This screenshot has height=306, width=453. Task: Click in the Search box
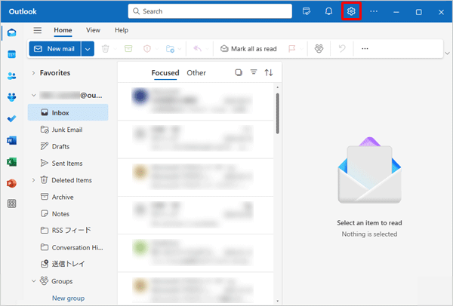pos(210,11)
